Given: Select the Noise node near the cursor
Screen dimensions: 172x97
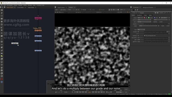Looking at the screenshot, I should click(15, 43).
